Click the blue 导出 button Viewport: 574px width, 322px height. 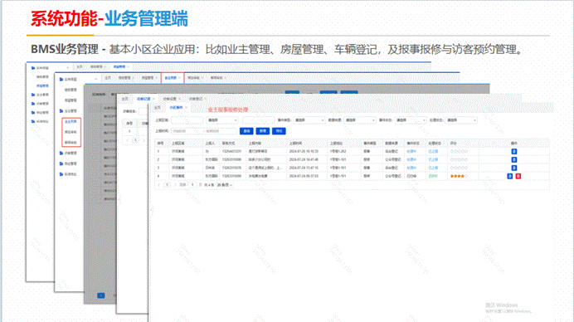[x=279, y=131]
